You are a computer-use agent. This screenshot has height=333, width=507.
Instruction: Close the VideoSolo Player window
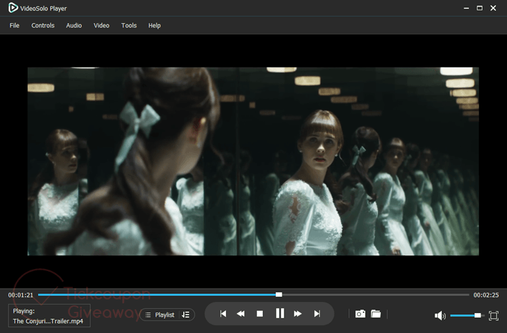coord(493,8)
